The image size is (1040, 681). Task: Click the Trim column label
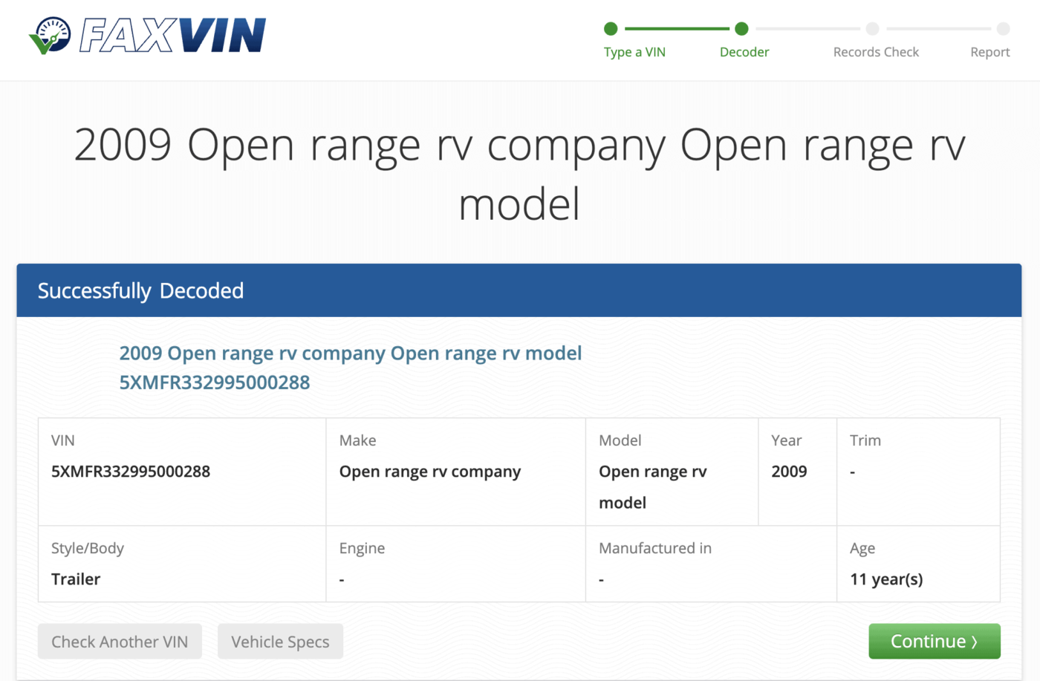[x=865, y=440]
